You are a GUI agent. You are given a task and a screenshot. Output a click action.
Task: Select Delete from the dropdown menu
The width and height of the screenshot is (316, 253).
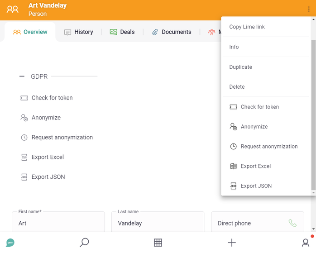pos(237,87)
